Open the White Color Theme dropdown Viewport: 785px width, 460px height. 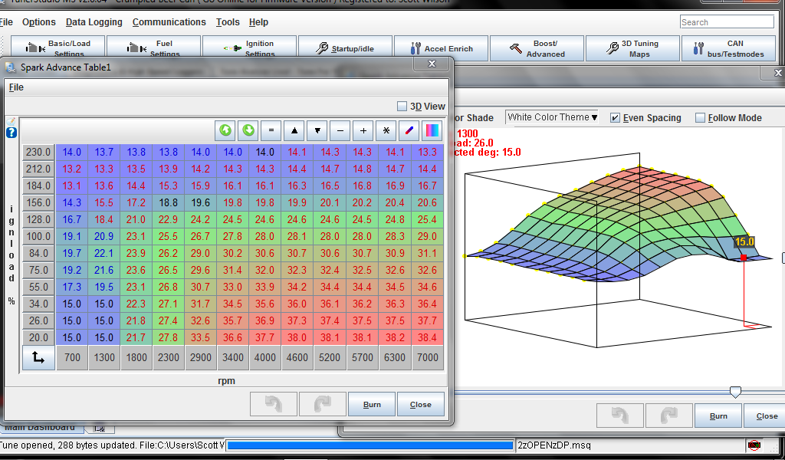[553, 117]
